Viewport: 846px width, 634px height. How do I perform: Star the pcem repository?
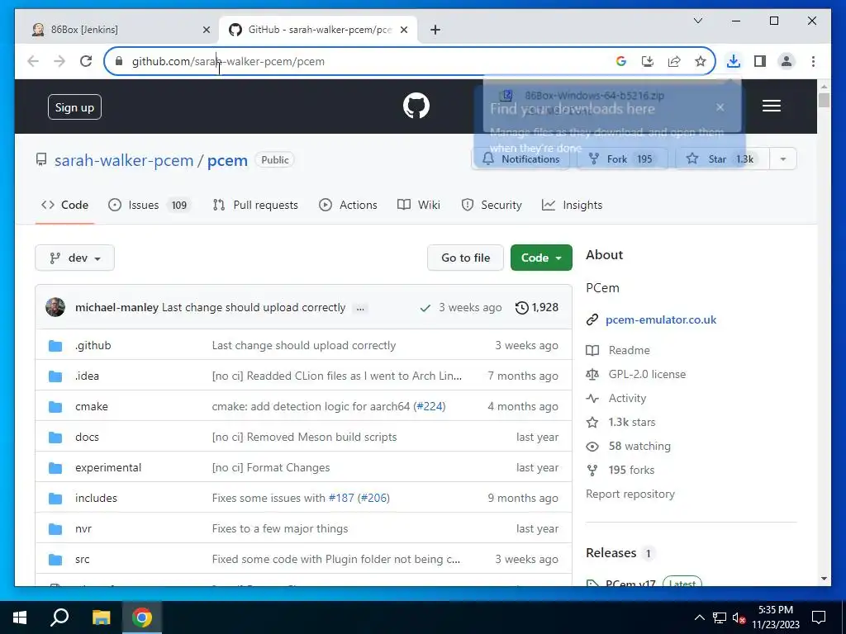pos(722,159)
